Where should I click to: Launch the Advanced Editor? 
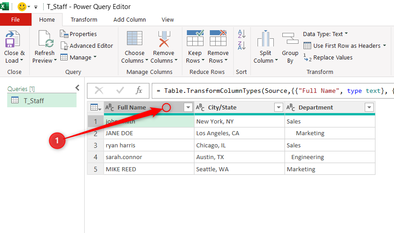[x=87, y=46]
